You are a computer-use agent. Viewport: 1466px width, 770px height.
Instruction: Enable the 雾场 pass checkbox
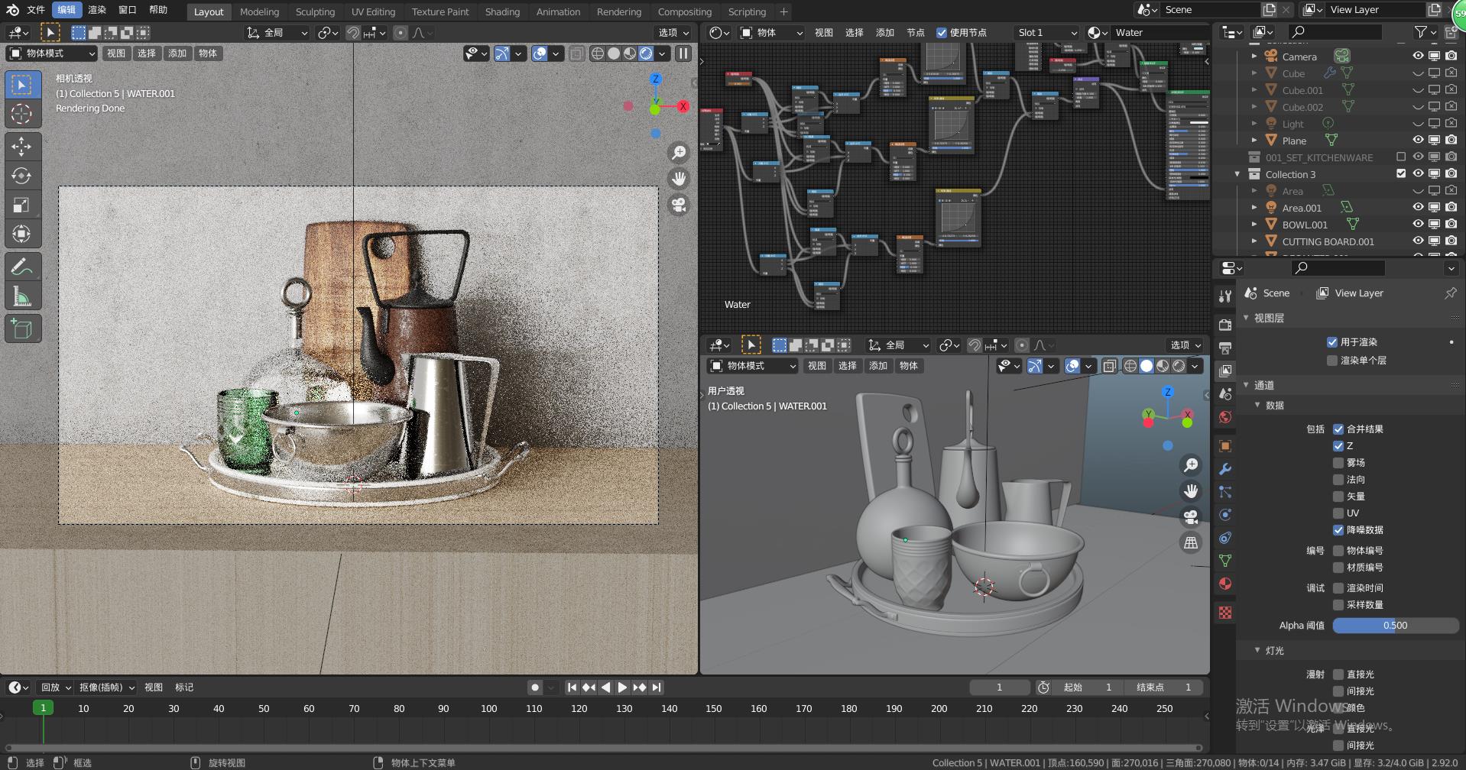click(1339, 462)
